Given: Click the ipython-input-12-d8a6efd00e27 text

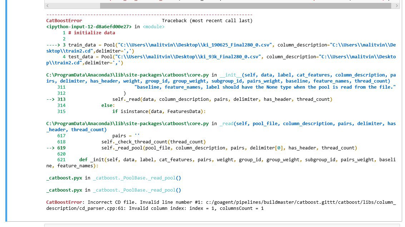Looking at the screenshot, I should point(89,27).
